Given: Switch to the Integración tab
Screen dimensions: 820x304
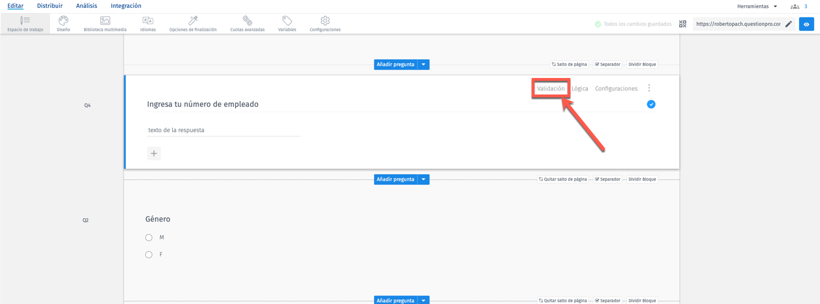Looking at the screenshot, I should (x=126, y=6).
